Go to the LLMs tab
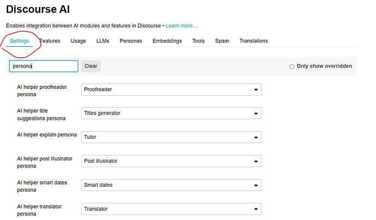The width and height of the screenshot is (376, 220). 102,41
